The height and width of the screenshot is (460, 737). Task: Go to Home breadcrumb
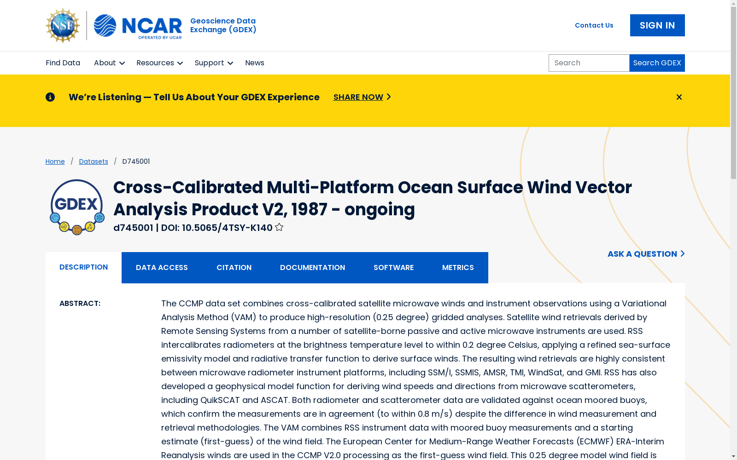tap(55, 161)
